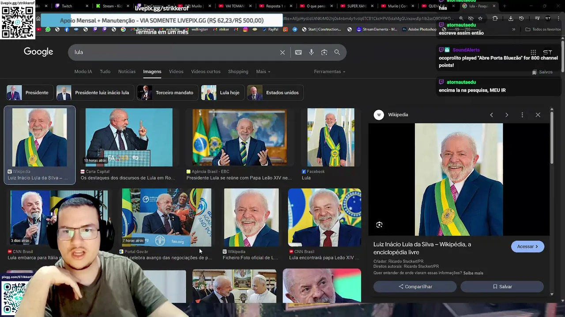The height and width of the screenshot is (317, 565).
Task: Open the WhatsApp bookmark
Action: pos(48,29)
